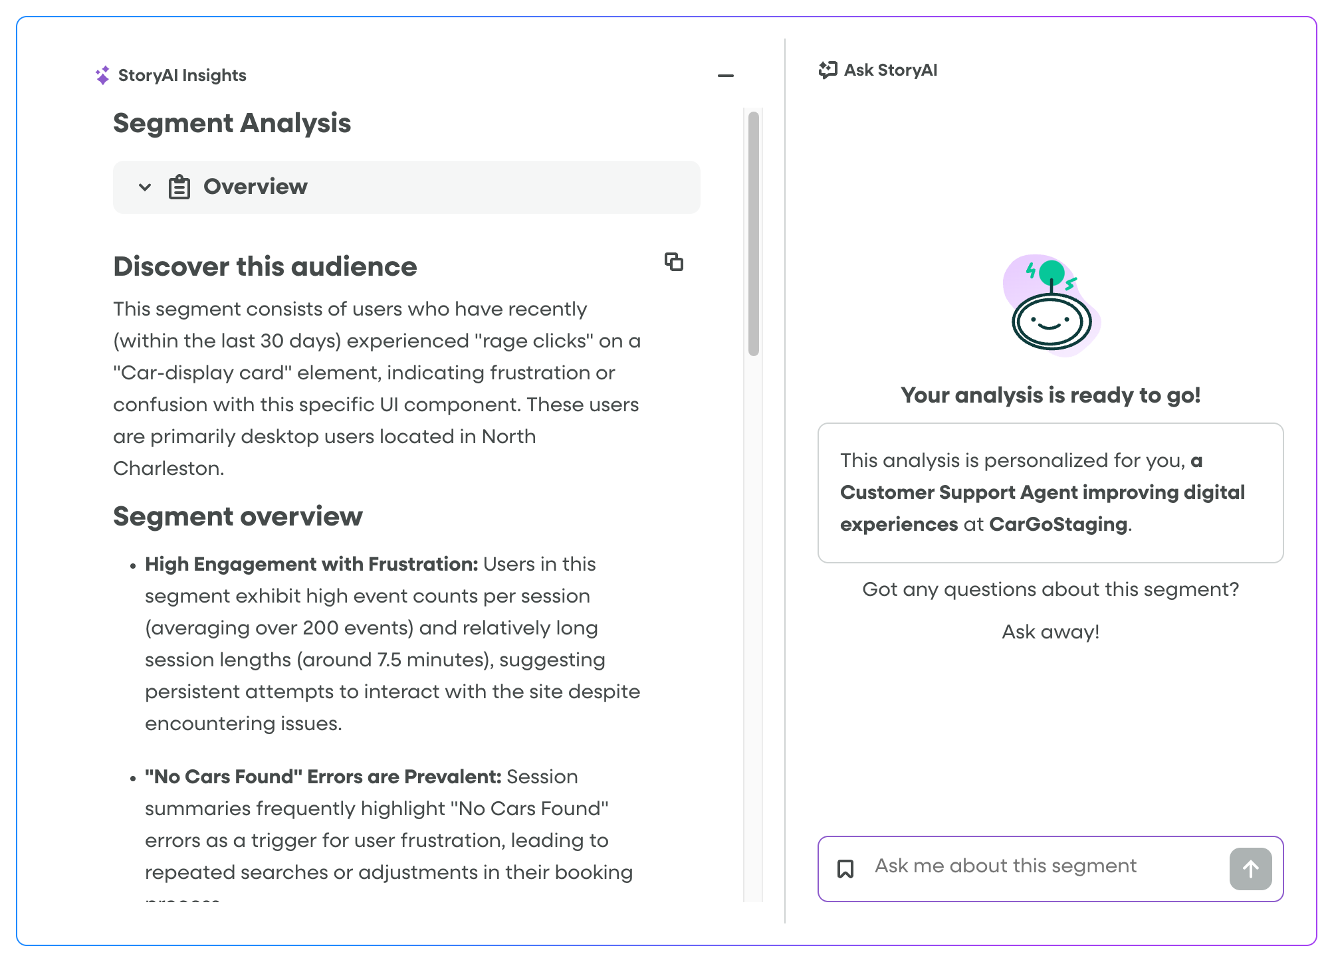The width and height of the screenshot is (1332, 958).
Task: Open the StoryAI Insights panel header
Action: (182, 74)
